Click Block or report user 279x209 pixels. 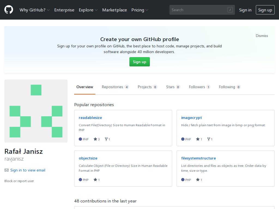19,181
